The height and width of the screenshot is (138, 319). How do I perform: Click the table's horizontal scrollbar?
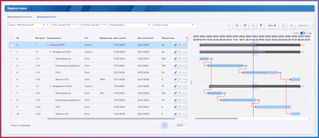click(x=111, y=119)
